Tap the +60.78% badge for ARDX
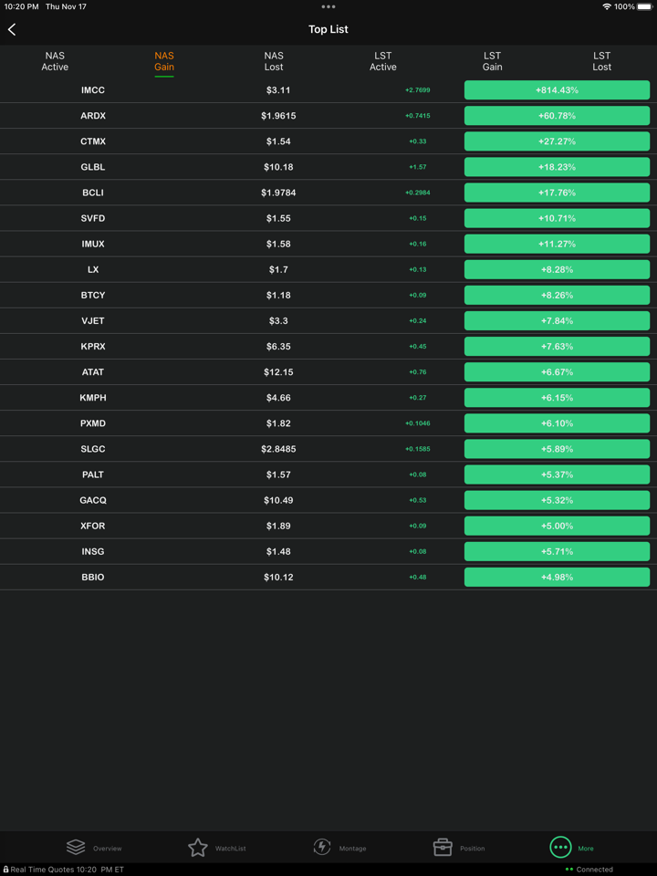657x876 pixels. pyautogui.click(x=557, y=116)
